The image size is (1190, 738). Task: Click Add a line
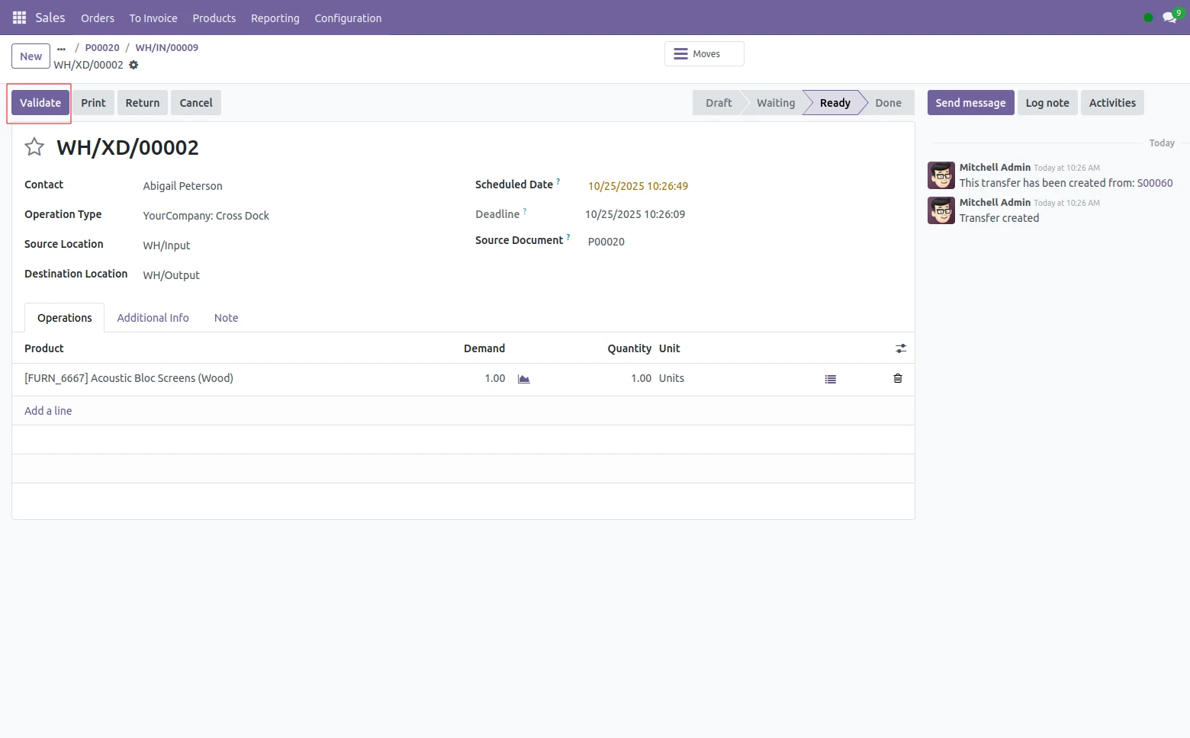(48, 411)
